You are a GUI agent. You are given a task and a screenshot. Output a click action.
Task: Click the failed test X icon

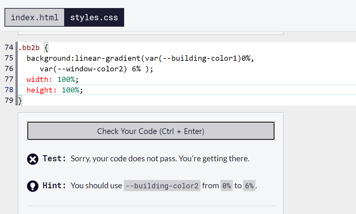coord(33,159)
